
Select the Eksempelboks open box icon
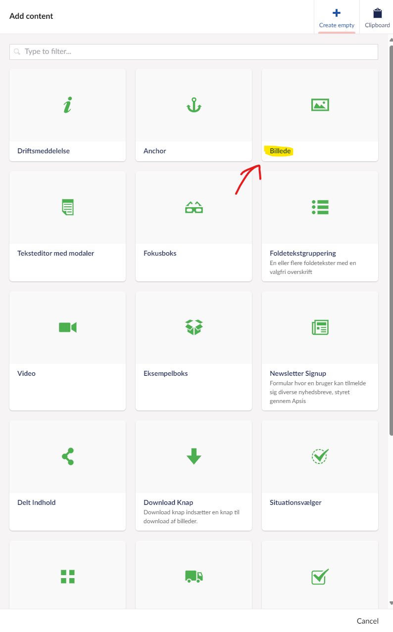(x=194, y=327)
